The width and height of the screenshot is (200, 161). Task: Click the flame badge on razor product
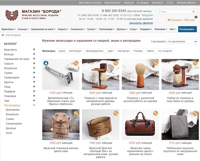pyautogui.click(x=46, y=63)
